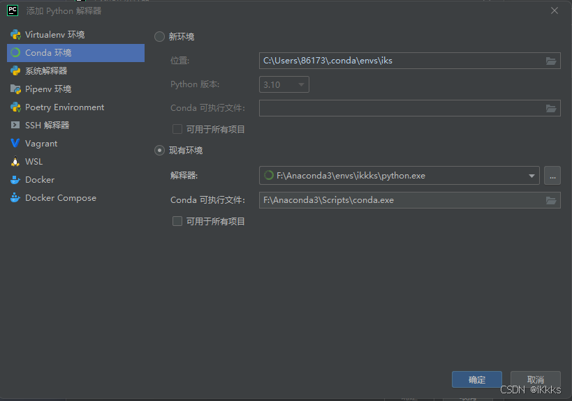Click the Vagrant V icon
This screenshot has width=572, height=401.
(15, 143)
